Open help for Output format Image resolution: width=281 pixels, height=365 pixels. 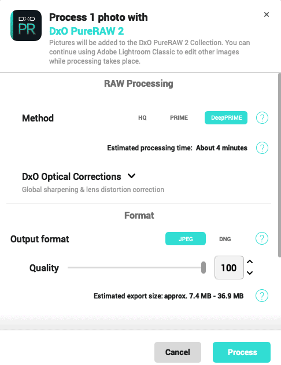pyautogui.click(x=262, y=238)
